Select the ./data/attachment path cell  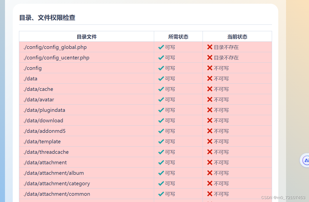coord(86,162)
